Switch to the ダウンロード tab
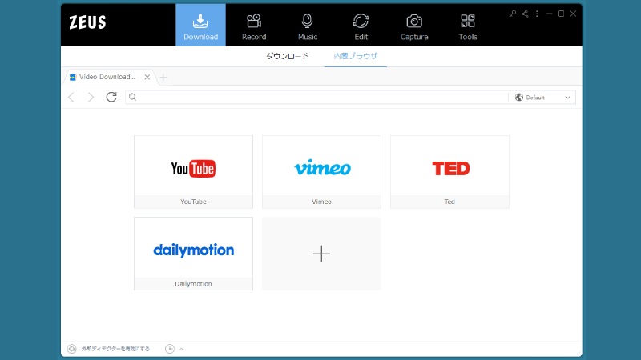This screenshot has height=360, width=641. click(x=288, y=57)
